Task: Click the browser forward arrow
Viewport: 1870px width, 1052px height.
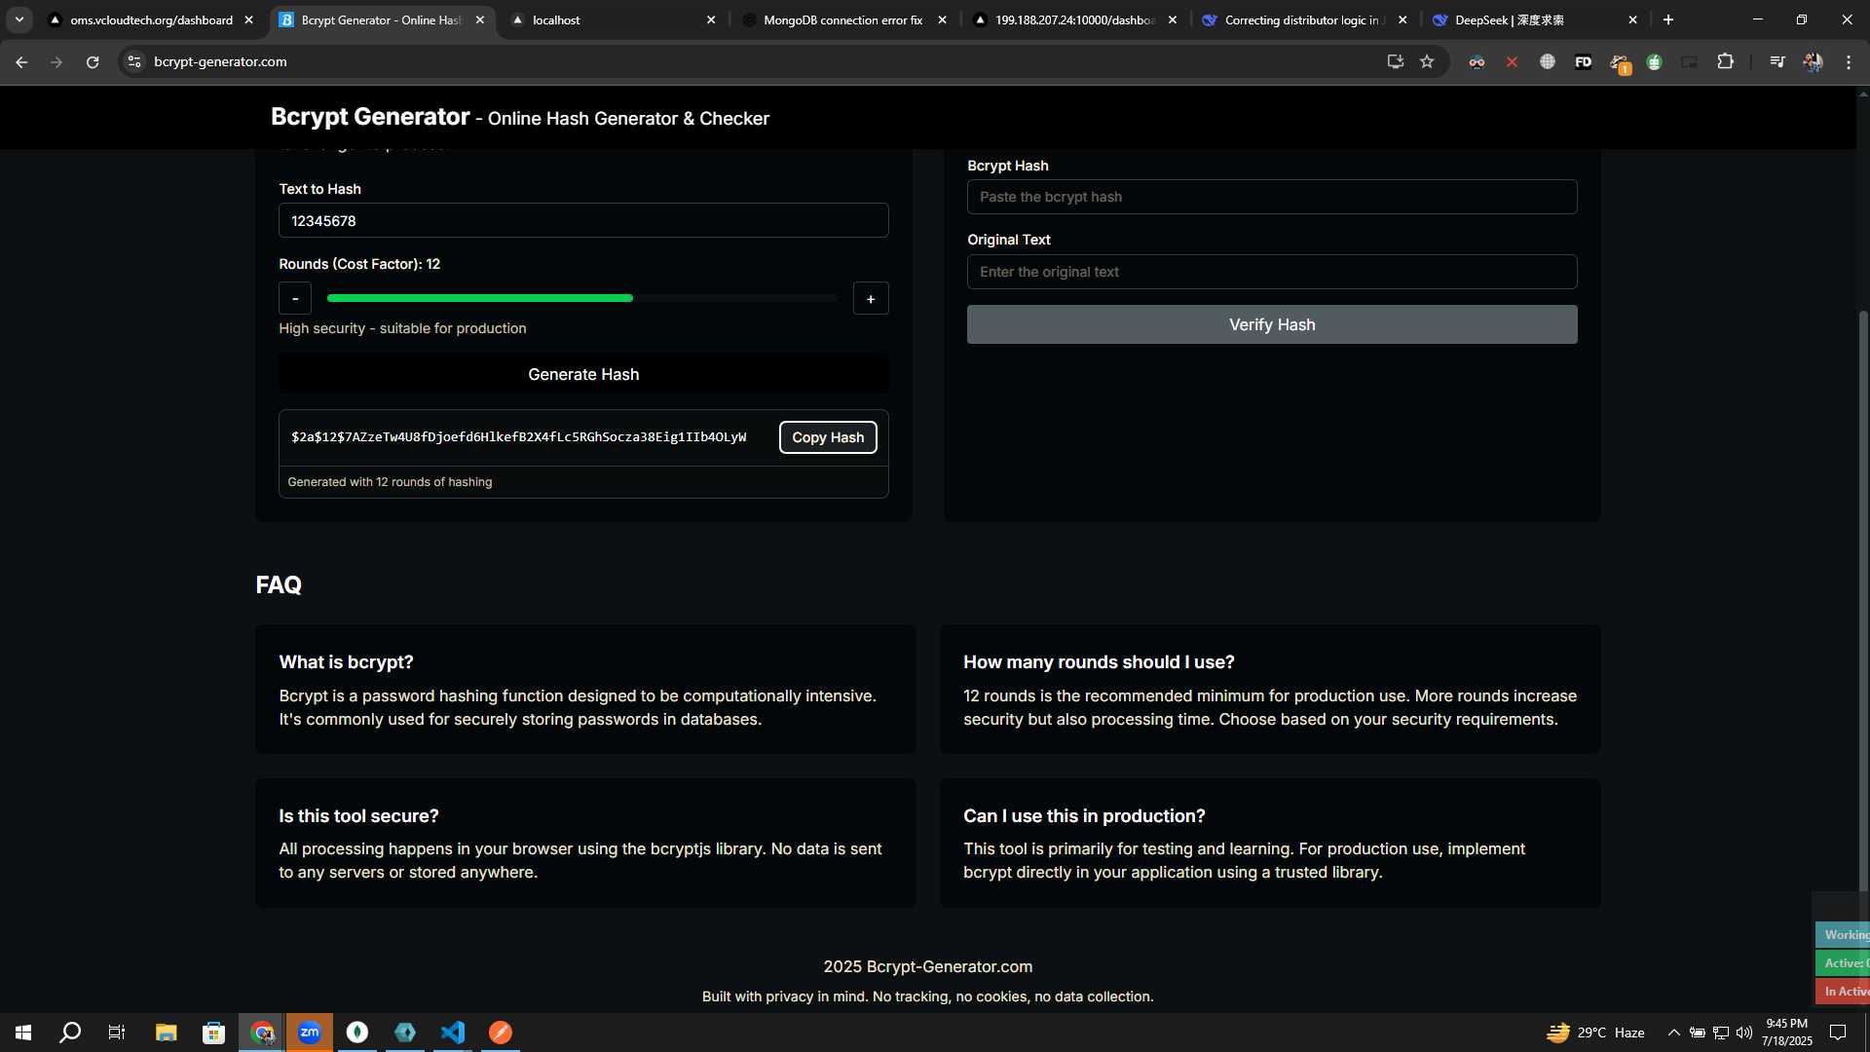Action: click(x=56, y=61)
